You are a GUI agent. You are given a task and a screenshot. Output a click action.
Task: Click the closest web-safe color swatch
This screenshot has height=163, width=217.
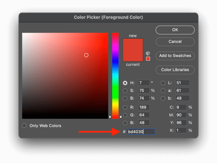[x=148, y=58]
